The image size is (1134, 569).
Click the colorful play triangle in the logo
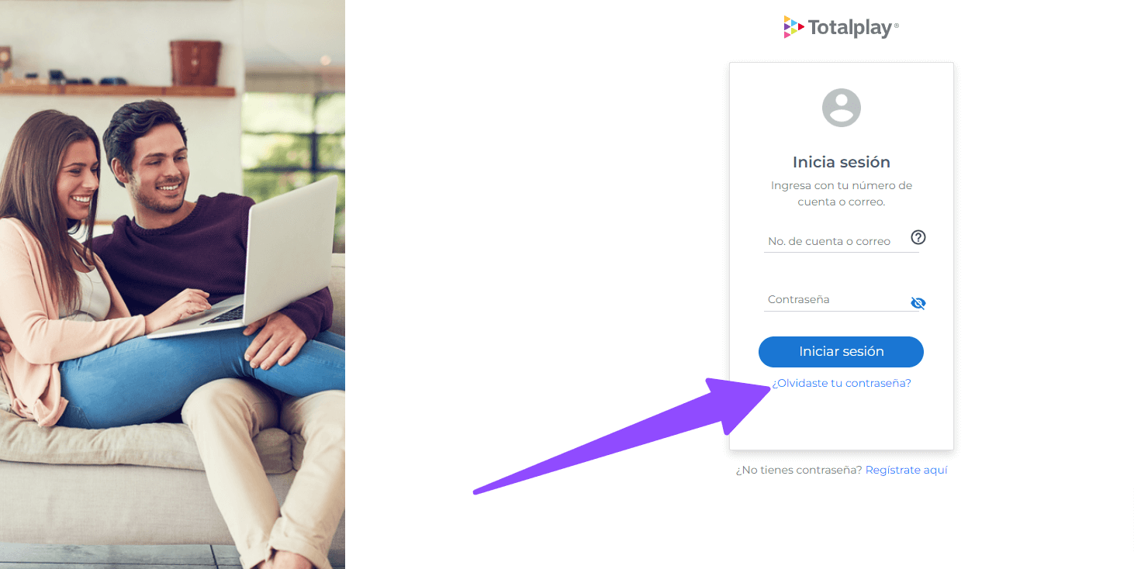[x=793, y=28]
